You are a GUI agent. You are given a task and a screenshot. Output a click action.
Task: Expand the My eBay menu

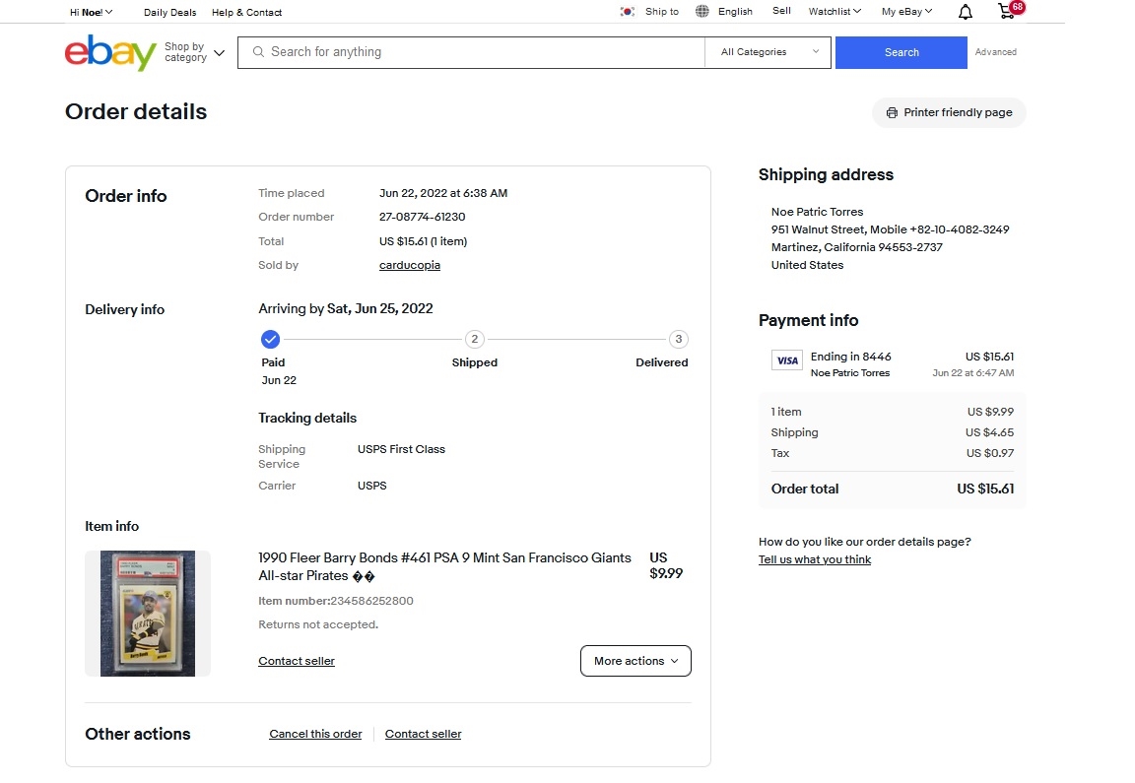(x=907, y=12)
